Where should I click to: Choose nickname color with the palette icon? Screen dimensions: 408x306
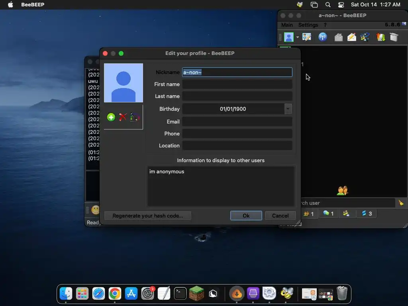[x=135, y=117]
